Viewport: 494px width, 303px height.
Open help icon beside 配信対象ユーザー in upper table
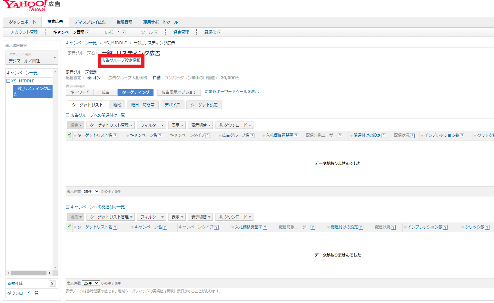point(340,136)
